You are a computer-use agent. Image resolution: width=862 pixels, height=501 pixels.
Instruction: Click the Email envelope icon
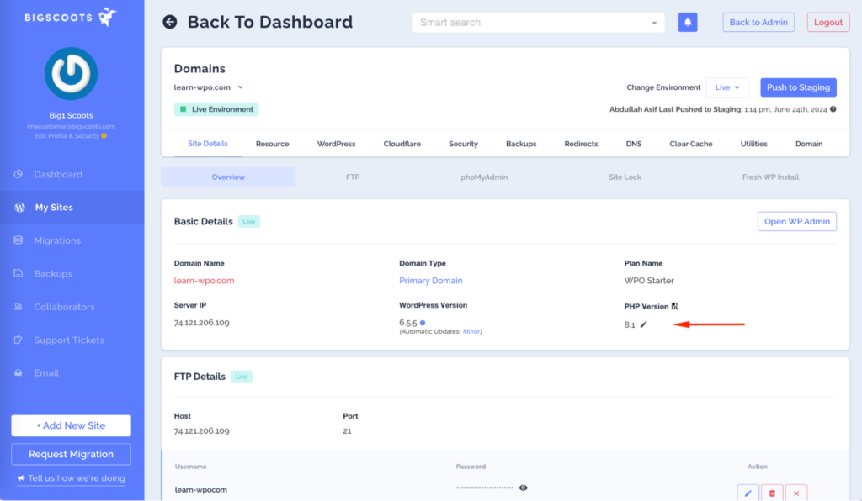click(x=19, y=372)
